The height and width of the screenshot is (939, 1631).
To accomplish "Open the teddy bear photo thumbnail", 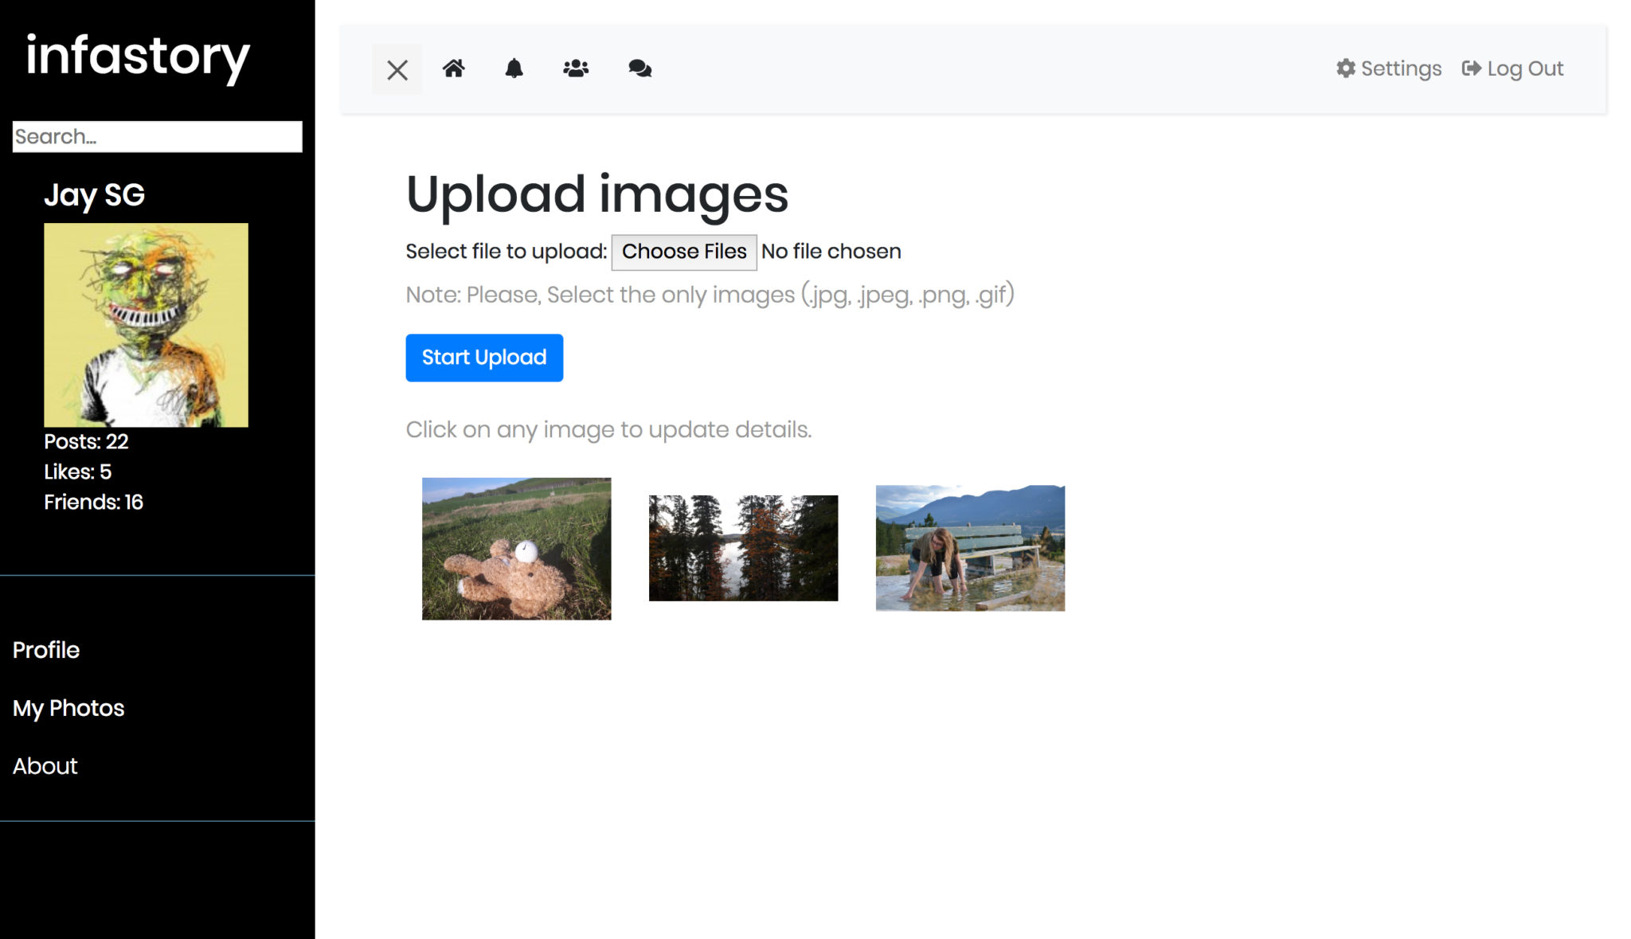I will [x=516, y=549].
